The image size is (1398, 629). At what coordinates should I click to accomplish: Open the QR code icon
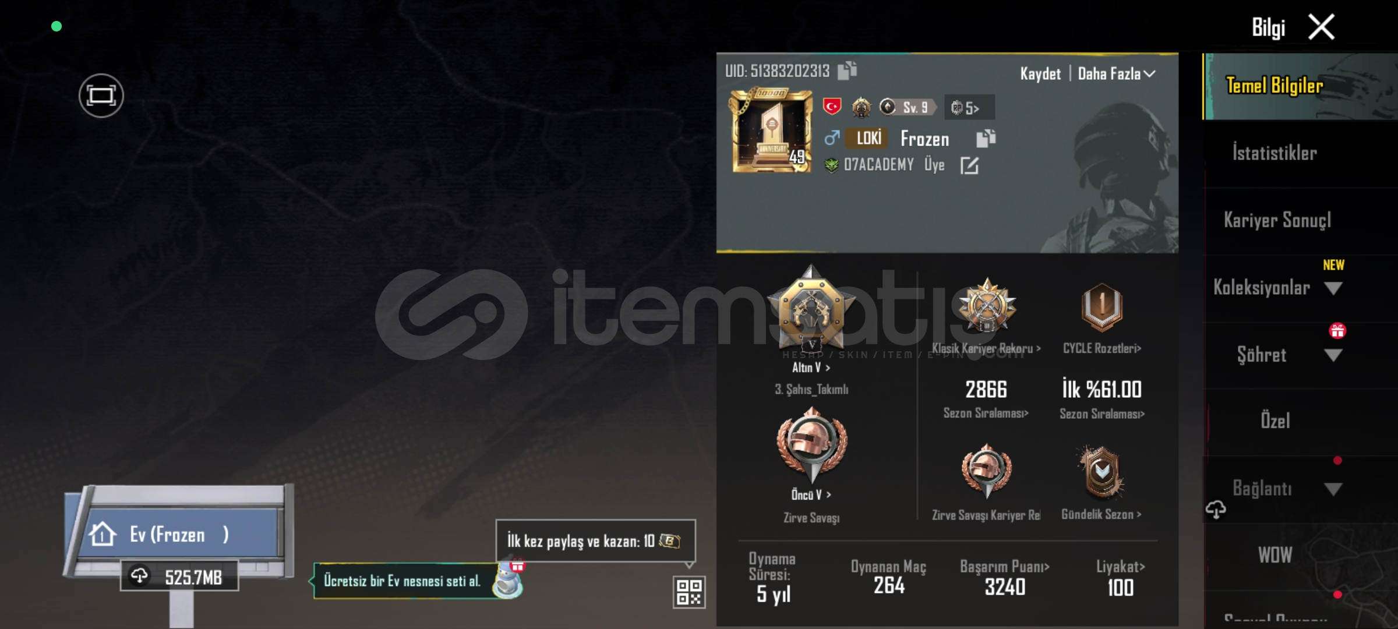[x=689, y=592]
